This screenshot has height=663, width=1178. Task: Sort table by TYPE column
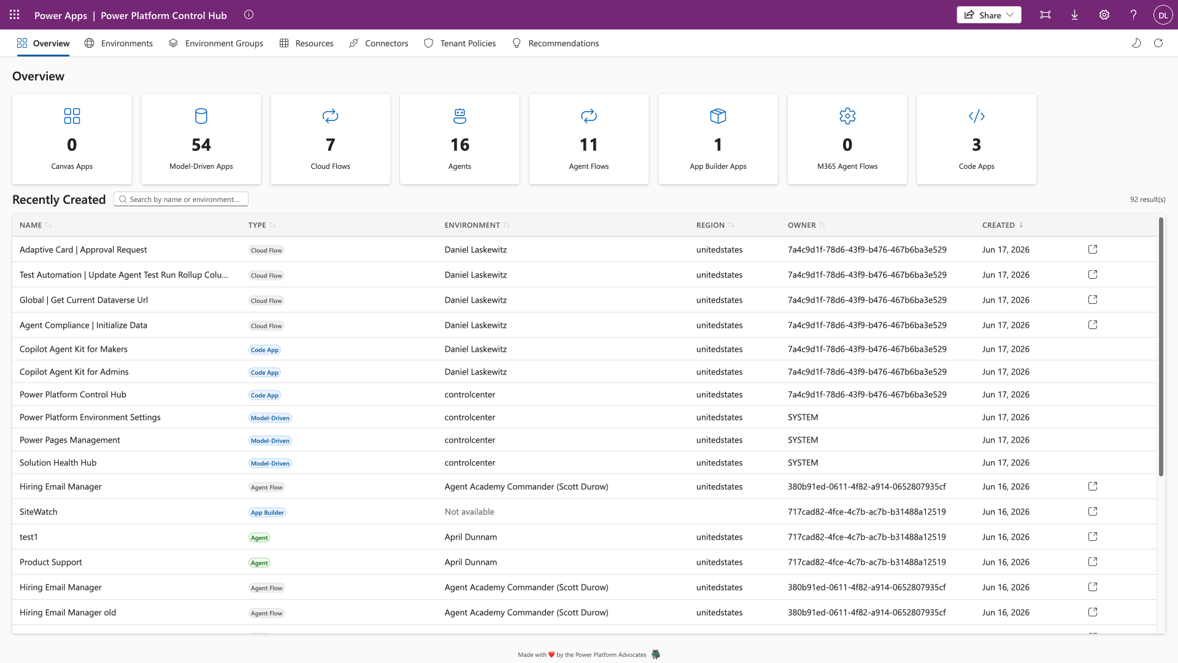(x=262, y=225)
